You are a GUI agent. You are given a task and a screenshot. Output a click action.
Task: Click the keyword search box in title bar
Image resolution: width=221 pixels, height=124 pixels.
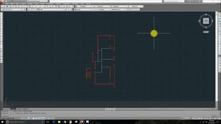coord(174,1)
